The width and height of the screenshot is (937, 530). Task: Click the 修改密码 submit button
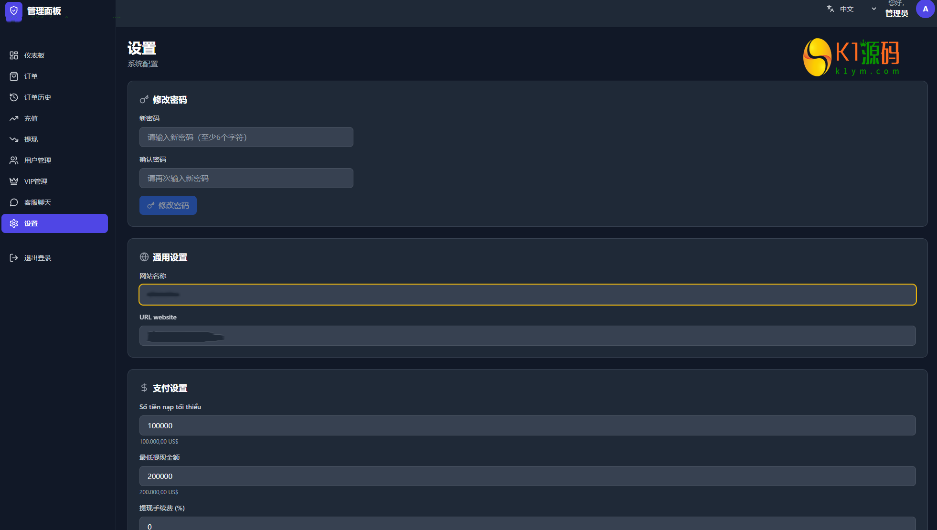168,205
